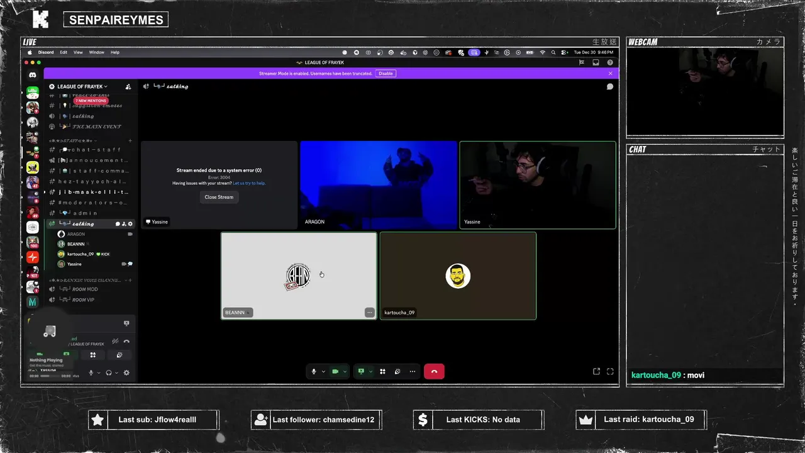This screenshot has width=805, height=453.
Task: Open more options ellipsis in call bar
Action: [413, 371]
